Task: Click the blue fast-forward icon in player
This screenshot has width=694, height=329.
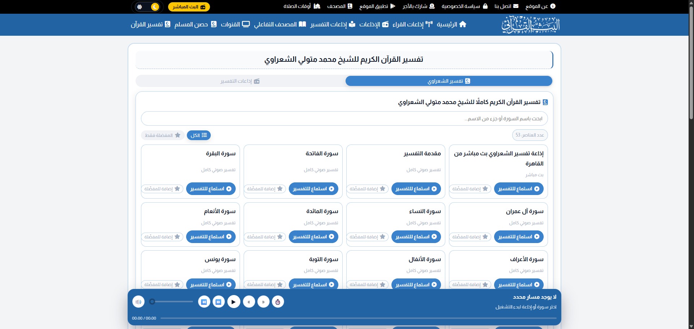Action: [x=218, y=302]
